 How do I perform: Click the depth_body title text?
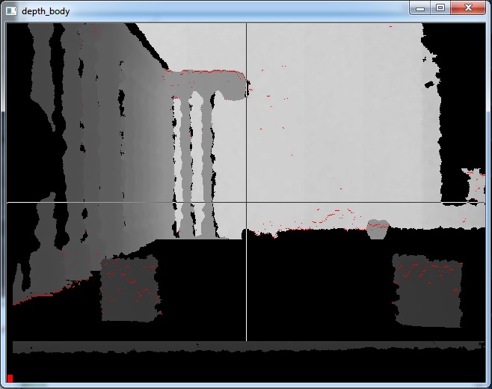pos(46,11)
